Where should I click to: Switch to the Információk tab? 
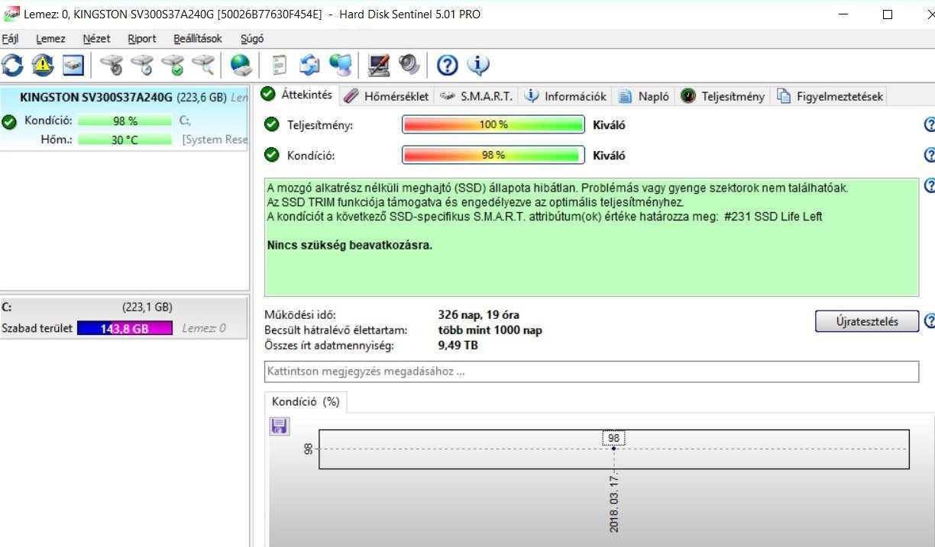(566, 96)
